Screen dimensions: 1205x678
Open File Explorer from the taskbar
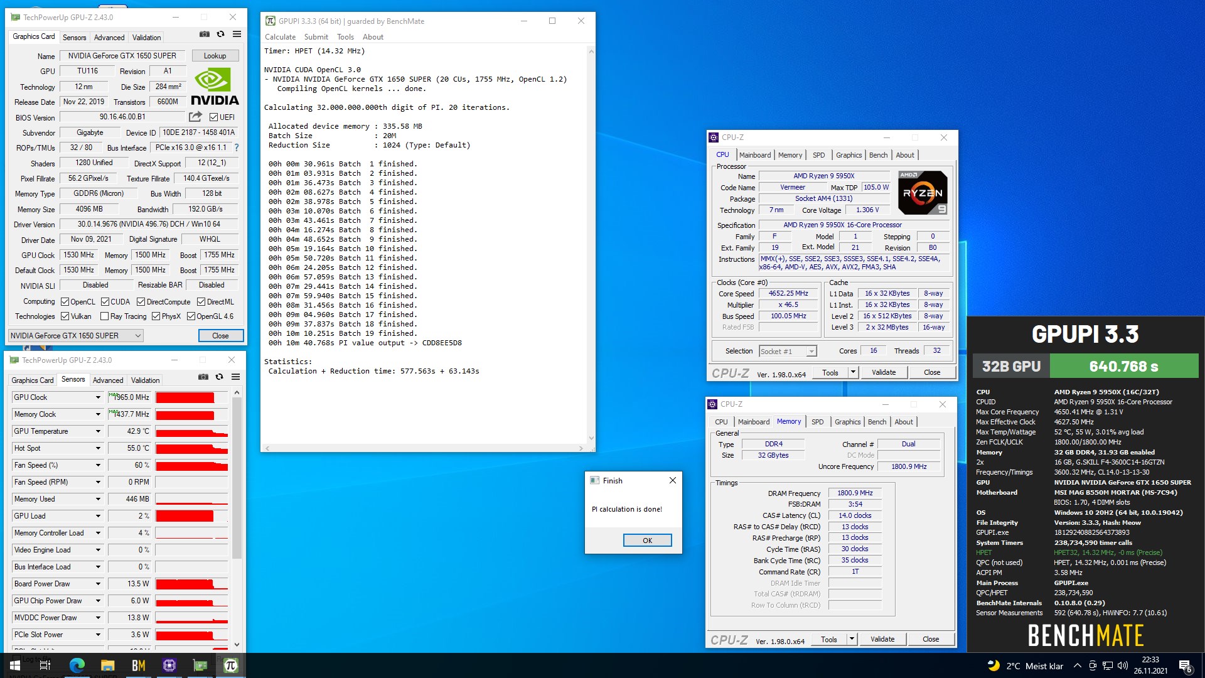pos(107,665)
